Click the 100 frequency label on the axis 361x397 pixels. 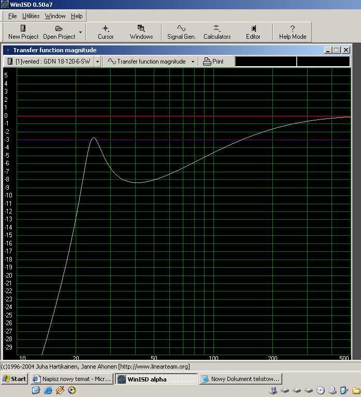[213, 358]
